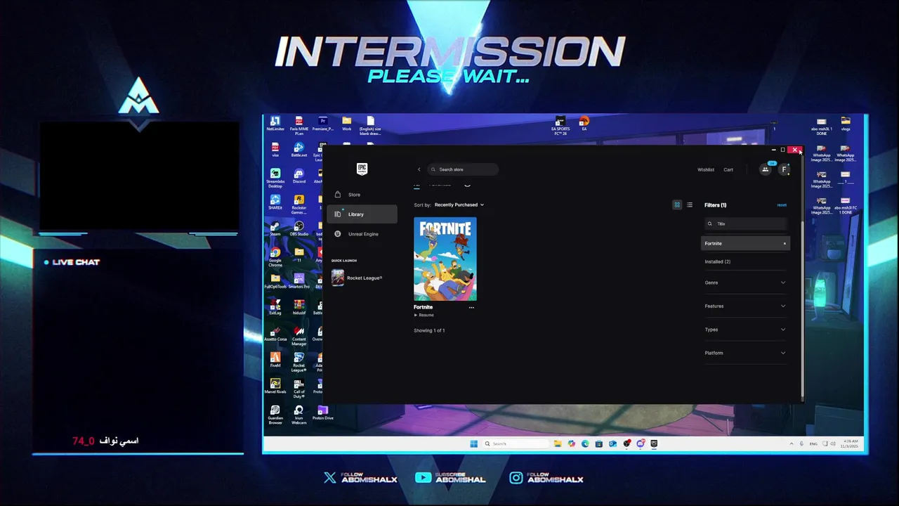Open Unreal Engine in the sidebar
Screen dimensions: 899x506
click(x=362, y=234)
